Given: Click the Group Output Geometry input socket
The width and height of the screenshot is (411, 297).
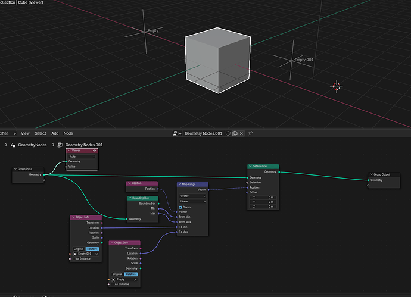Looking at the screenshot, I should coord(368,180).
